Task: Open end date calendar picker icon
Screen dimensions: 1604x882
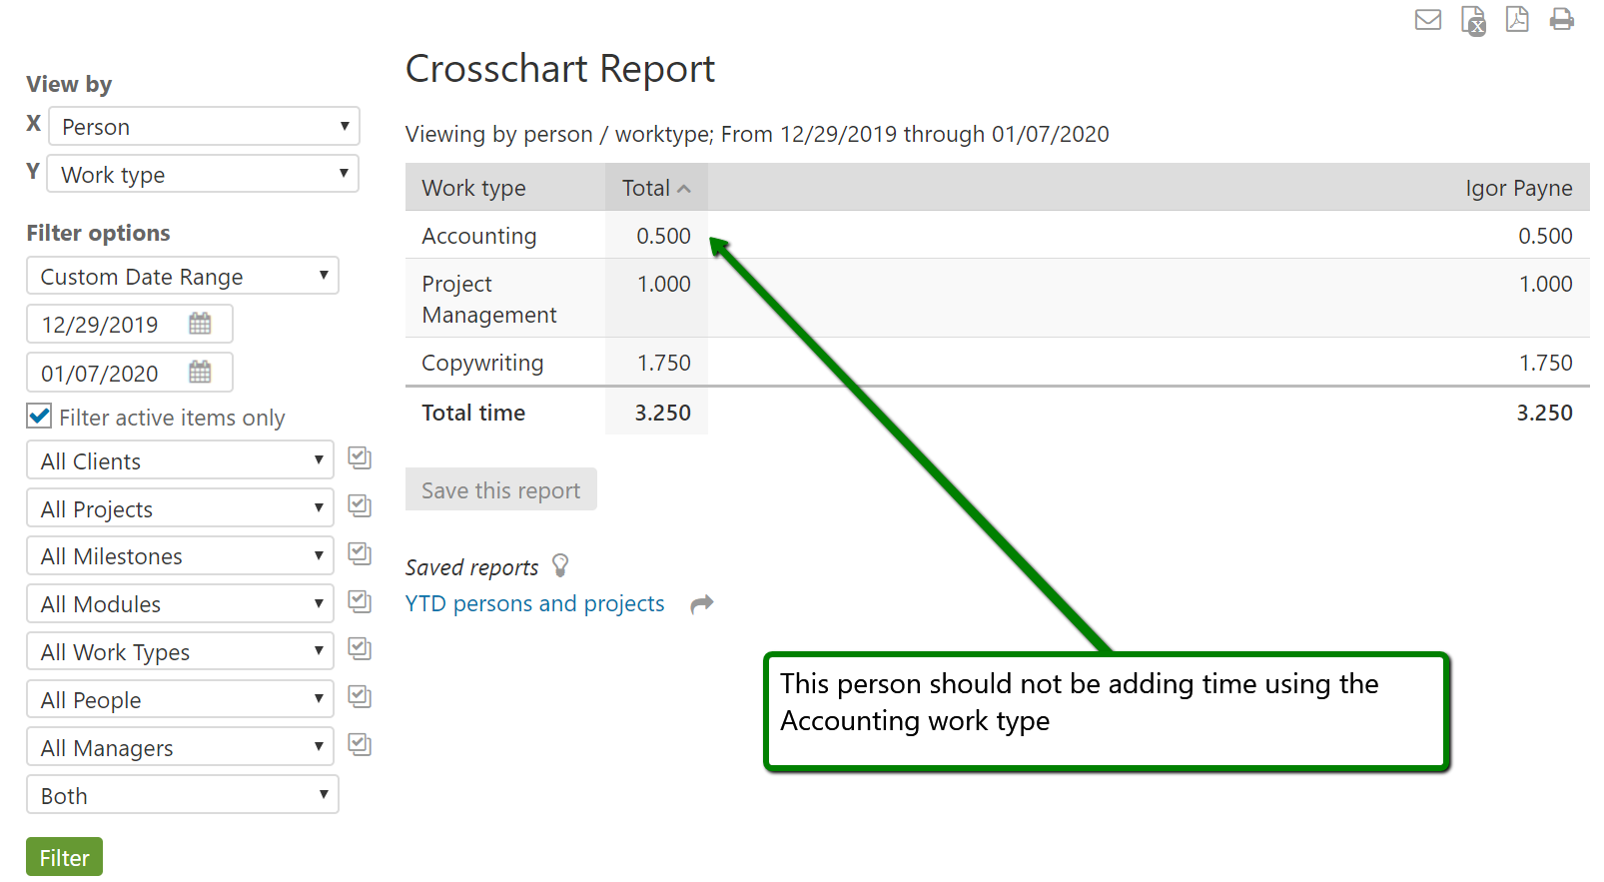Action: click(x=200, y=373)
